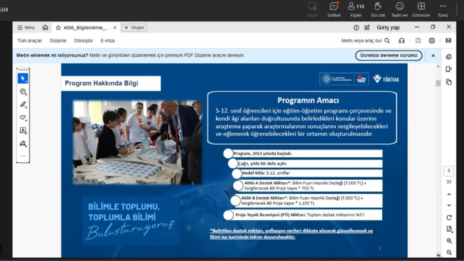
Task: Share document by email icon
Action: tap(448, 41)
